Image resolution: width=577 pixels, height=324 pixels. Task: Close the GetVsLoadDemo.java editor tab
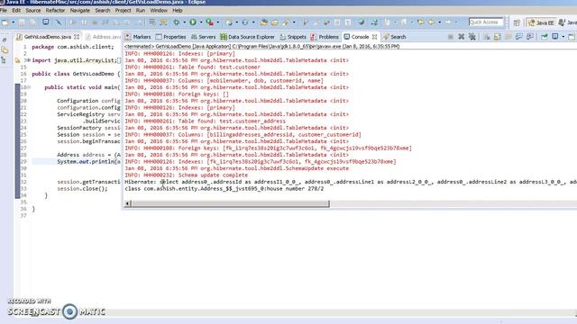77,37
